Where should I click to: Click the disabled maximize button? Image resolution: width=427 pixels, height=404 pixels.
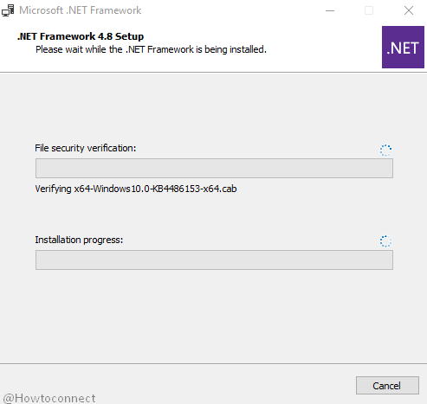369,10
